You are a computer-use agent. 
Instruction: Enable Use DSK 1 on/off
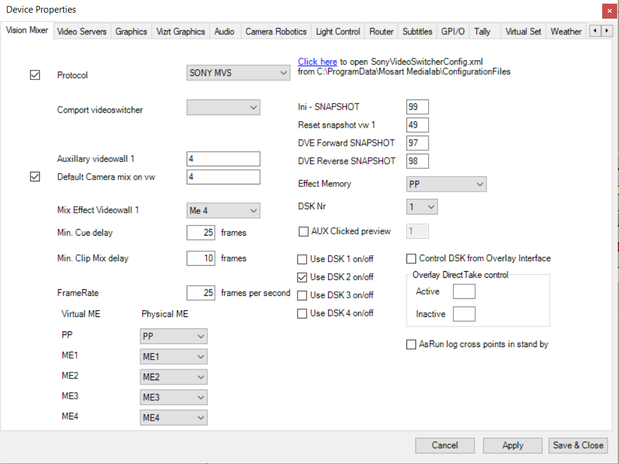point(302,259)
